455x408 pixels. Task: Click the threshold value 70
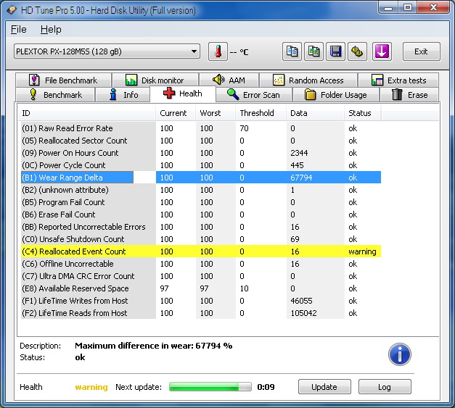tap(244, 128)
